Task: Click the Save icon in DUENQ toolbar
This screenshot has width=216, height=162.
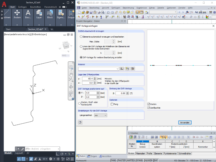Action: (x=91, y=12)
